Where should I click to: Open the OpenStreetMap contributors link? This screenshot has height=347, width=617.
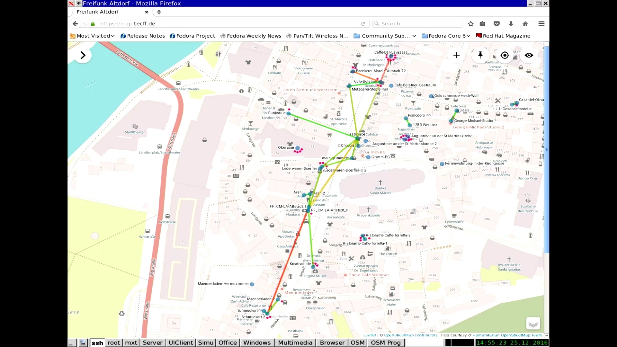click(x=411, y=335)
